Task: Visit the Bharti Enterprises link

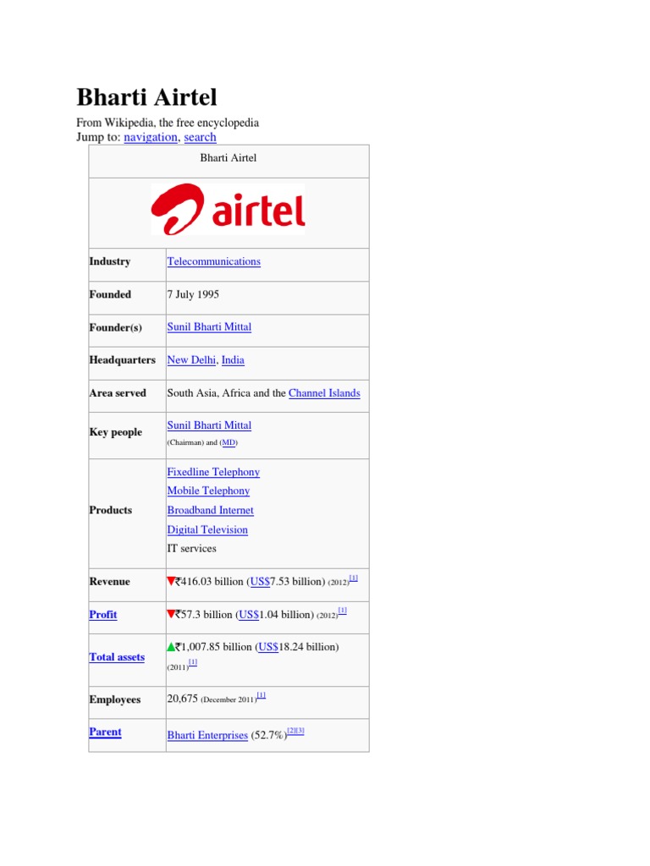Action: [x=207, y=736]
